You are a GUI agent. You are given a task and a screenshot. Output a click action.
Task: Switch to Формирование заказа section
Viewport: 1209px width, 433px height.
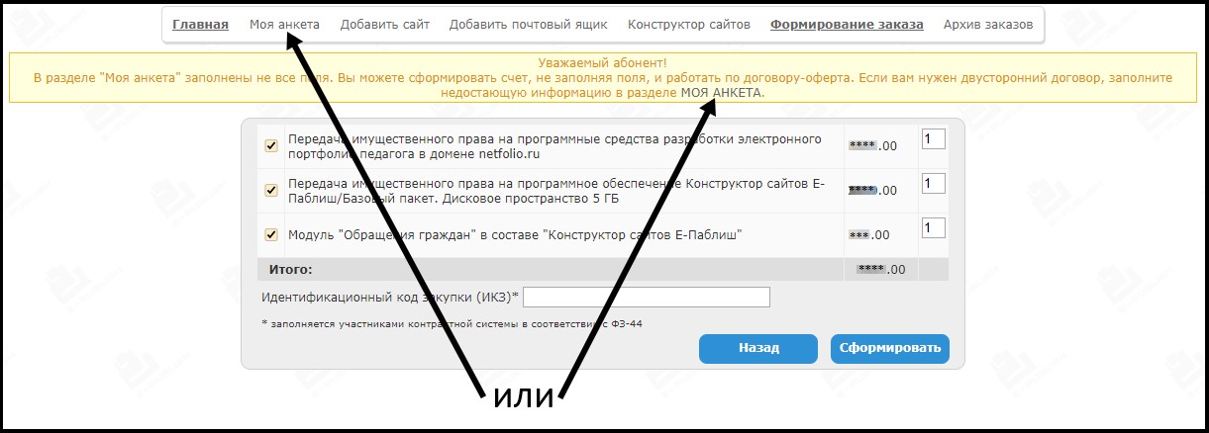click(847, 24)
